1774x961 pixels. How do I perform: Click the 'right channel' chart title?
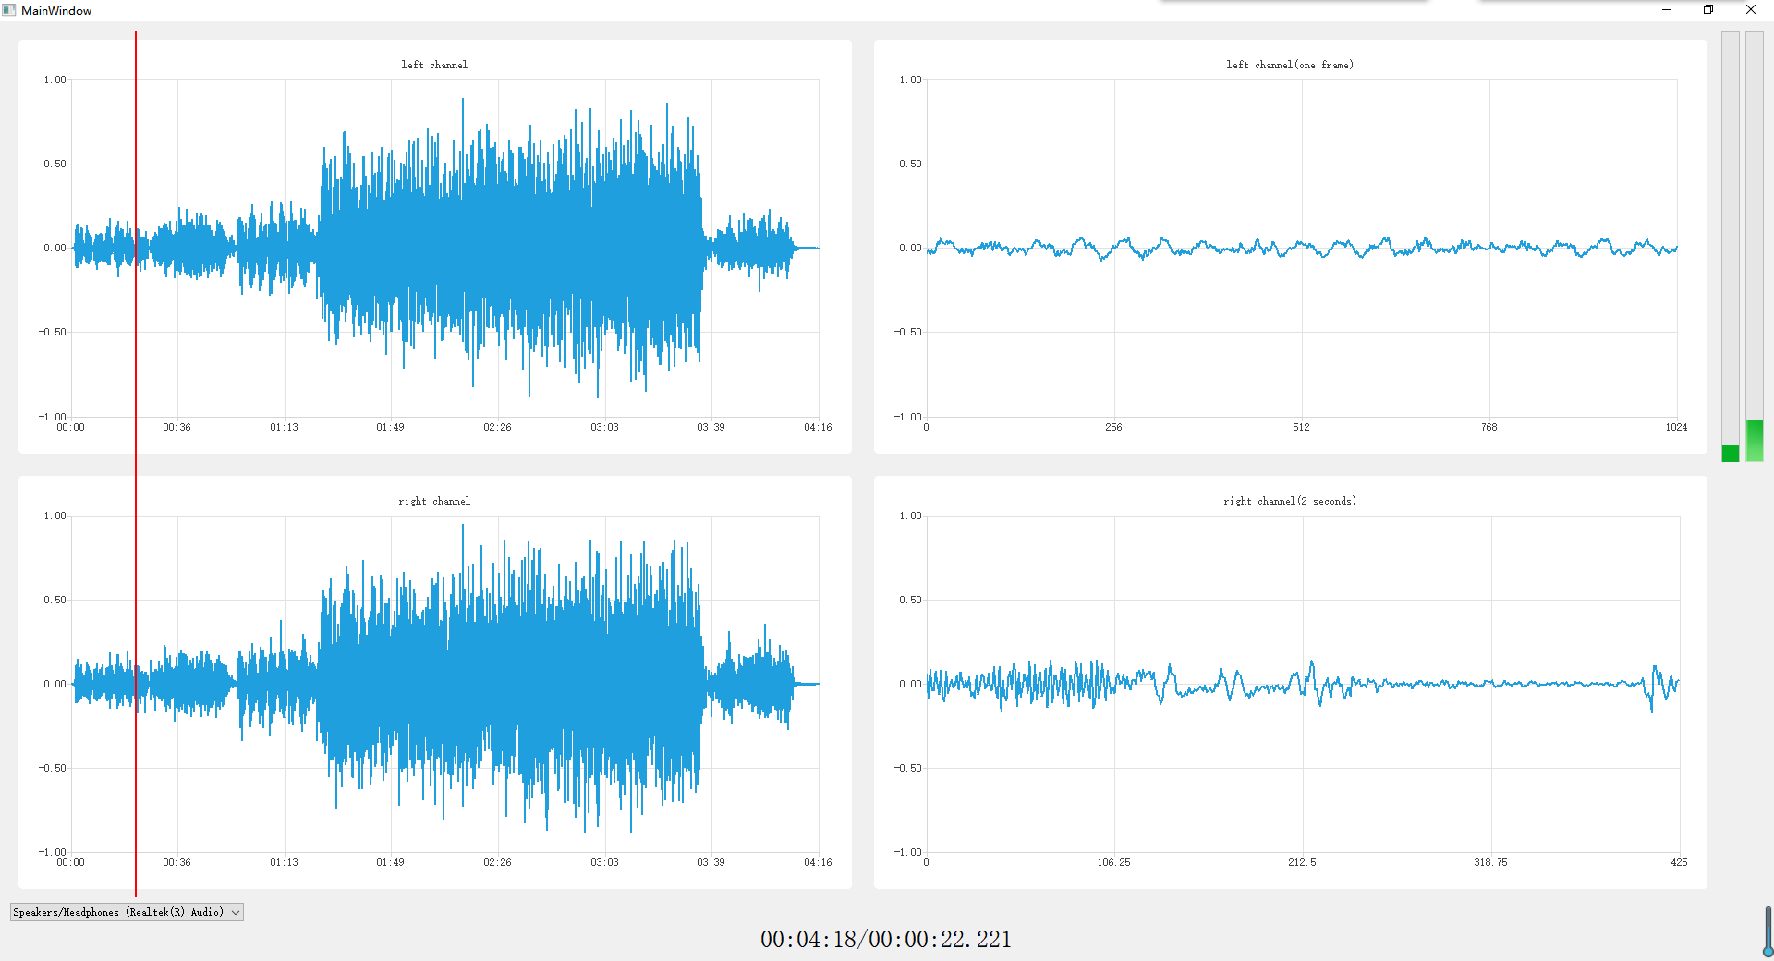tap(434, 501)
